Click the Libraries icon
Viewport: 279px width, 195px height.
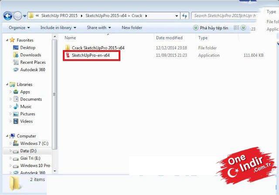pyautogui.click(x=12, y=84)
